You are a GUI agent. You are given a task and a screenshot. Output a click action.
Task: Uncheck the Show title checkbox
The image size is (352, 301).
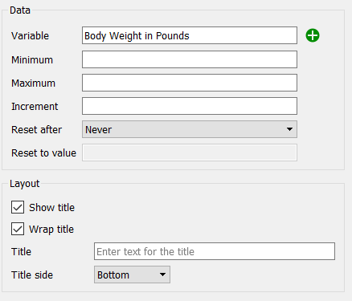coord(18,207)
